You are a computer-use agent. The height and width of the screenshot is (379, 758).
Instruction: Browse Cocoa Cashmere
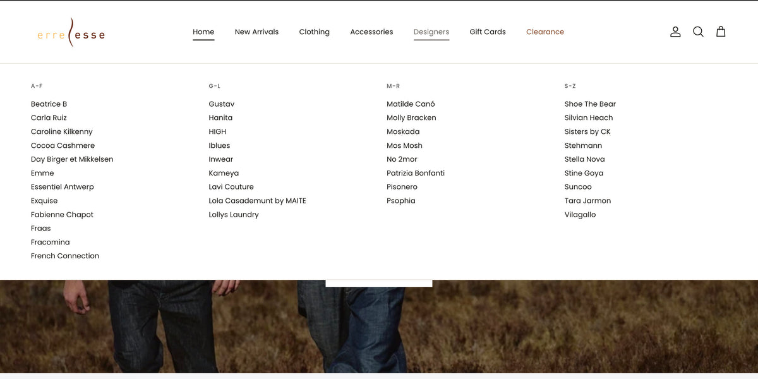(x=63, y=145)
